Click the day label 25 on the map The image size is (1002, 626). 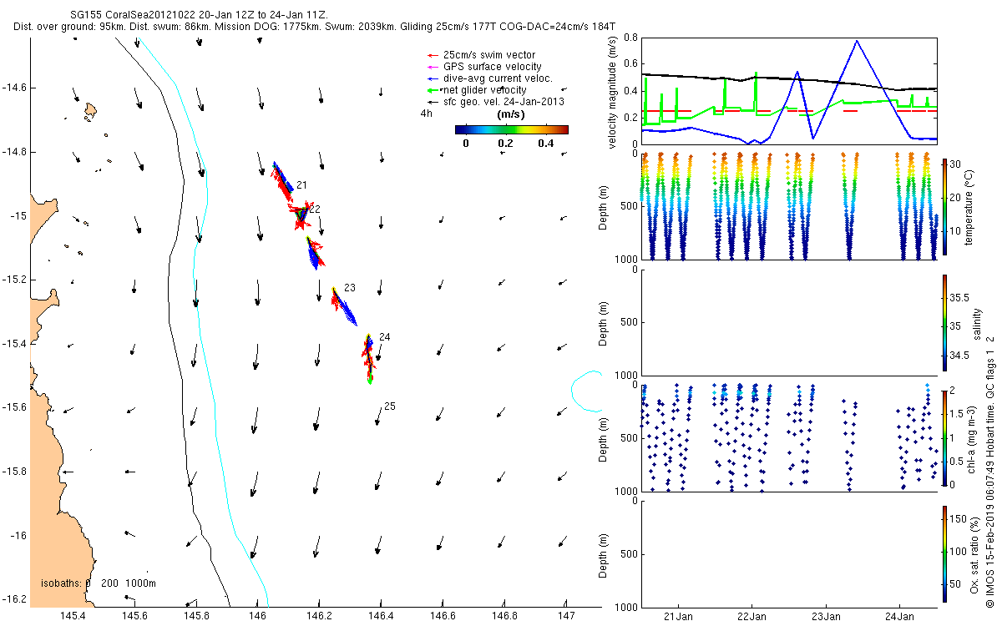click(x=389, y=406)
